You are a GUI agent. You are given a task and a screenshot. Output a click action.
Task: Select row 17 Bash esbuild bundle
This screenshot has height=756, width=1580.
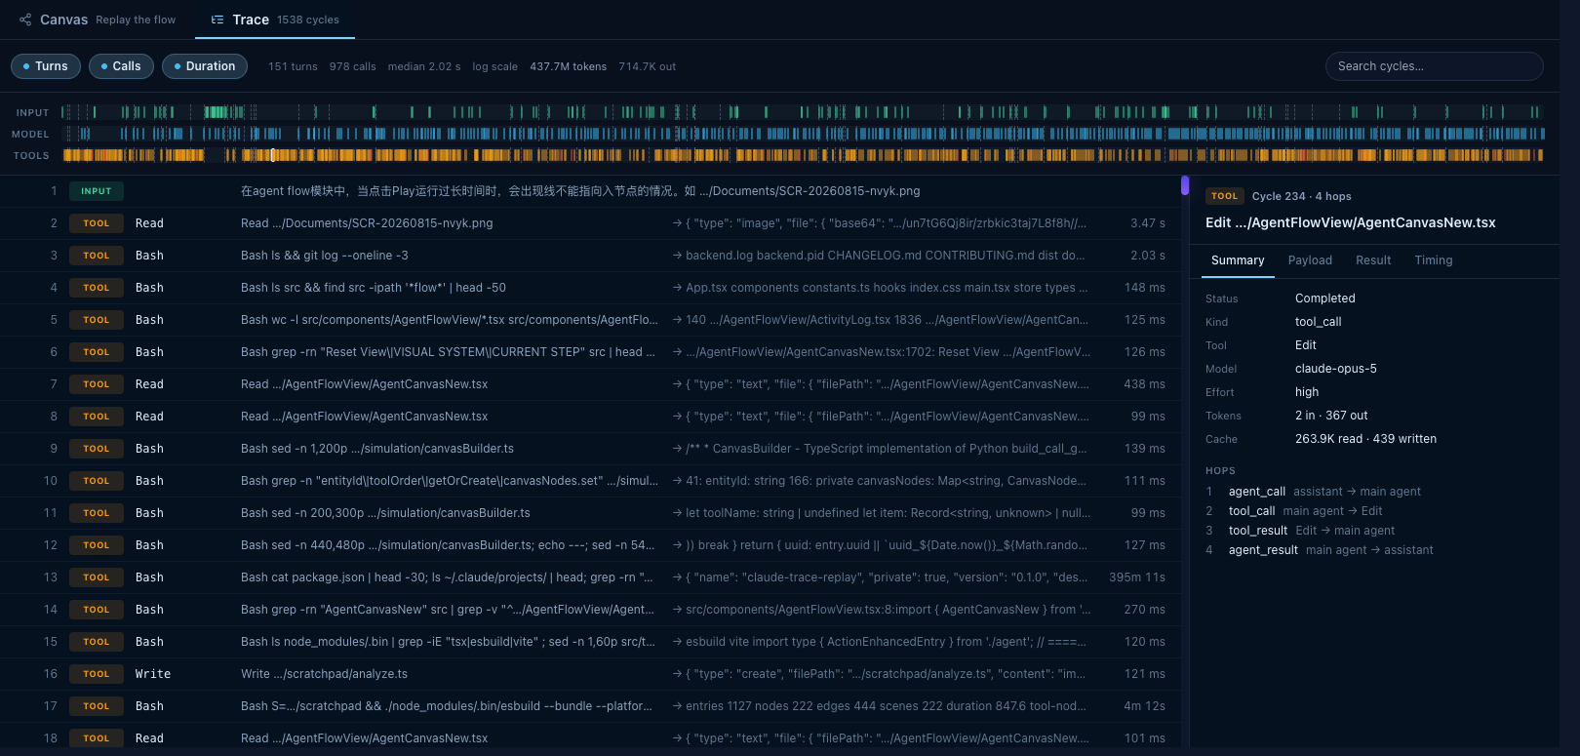(x=590, y=706)
